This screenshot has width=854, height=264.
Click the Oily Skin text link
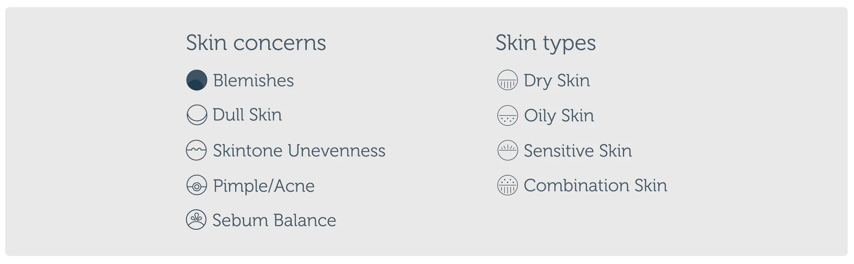tap(559, 116)
